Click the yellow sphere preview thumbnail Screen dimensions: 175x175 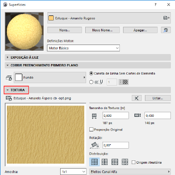pos(24,31)
